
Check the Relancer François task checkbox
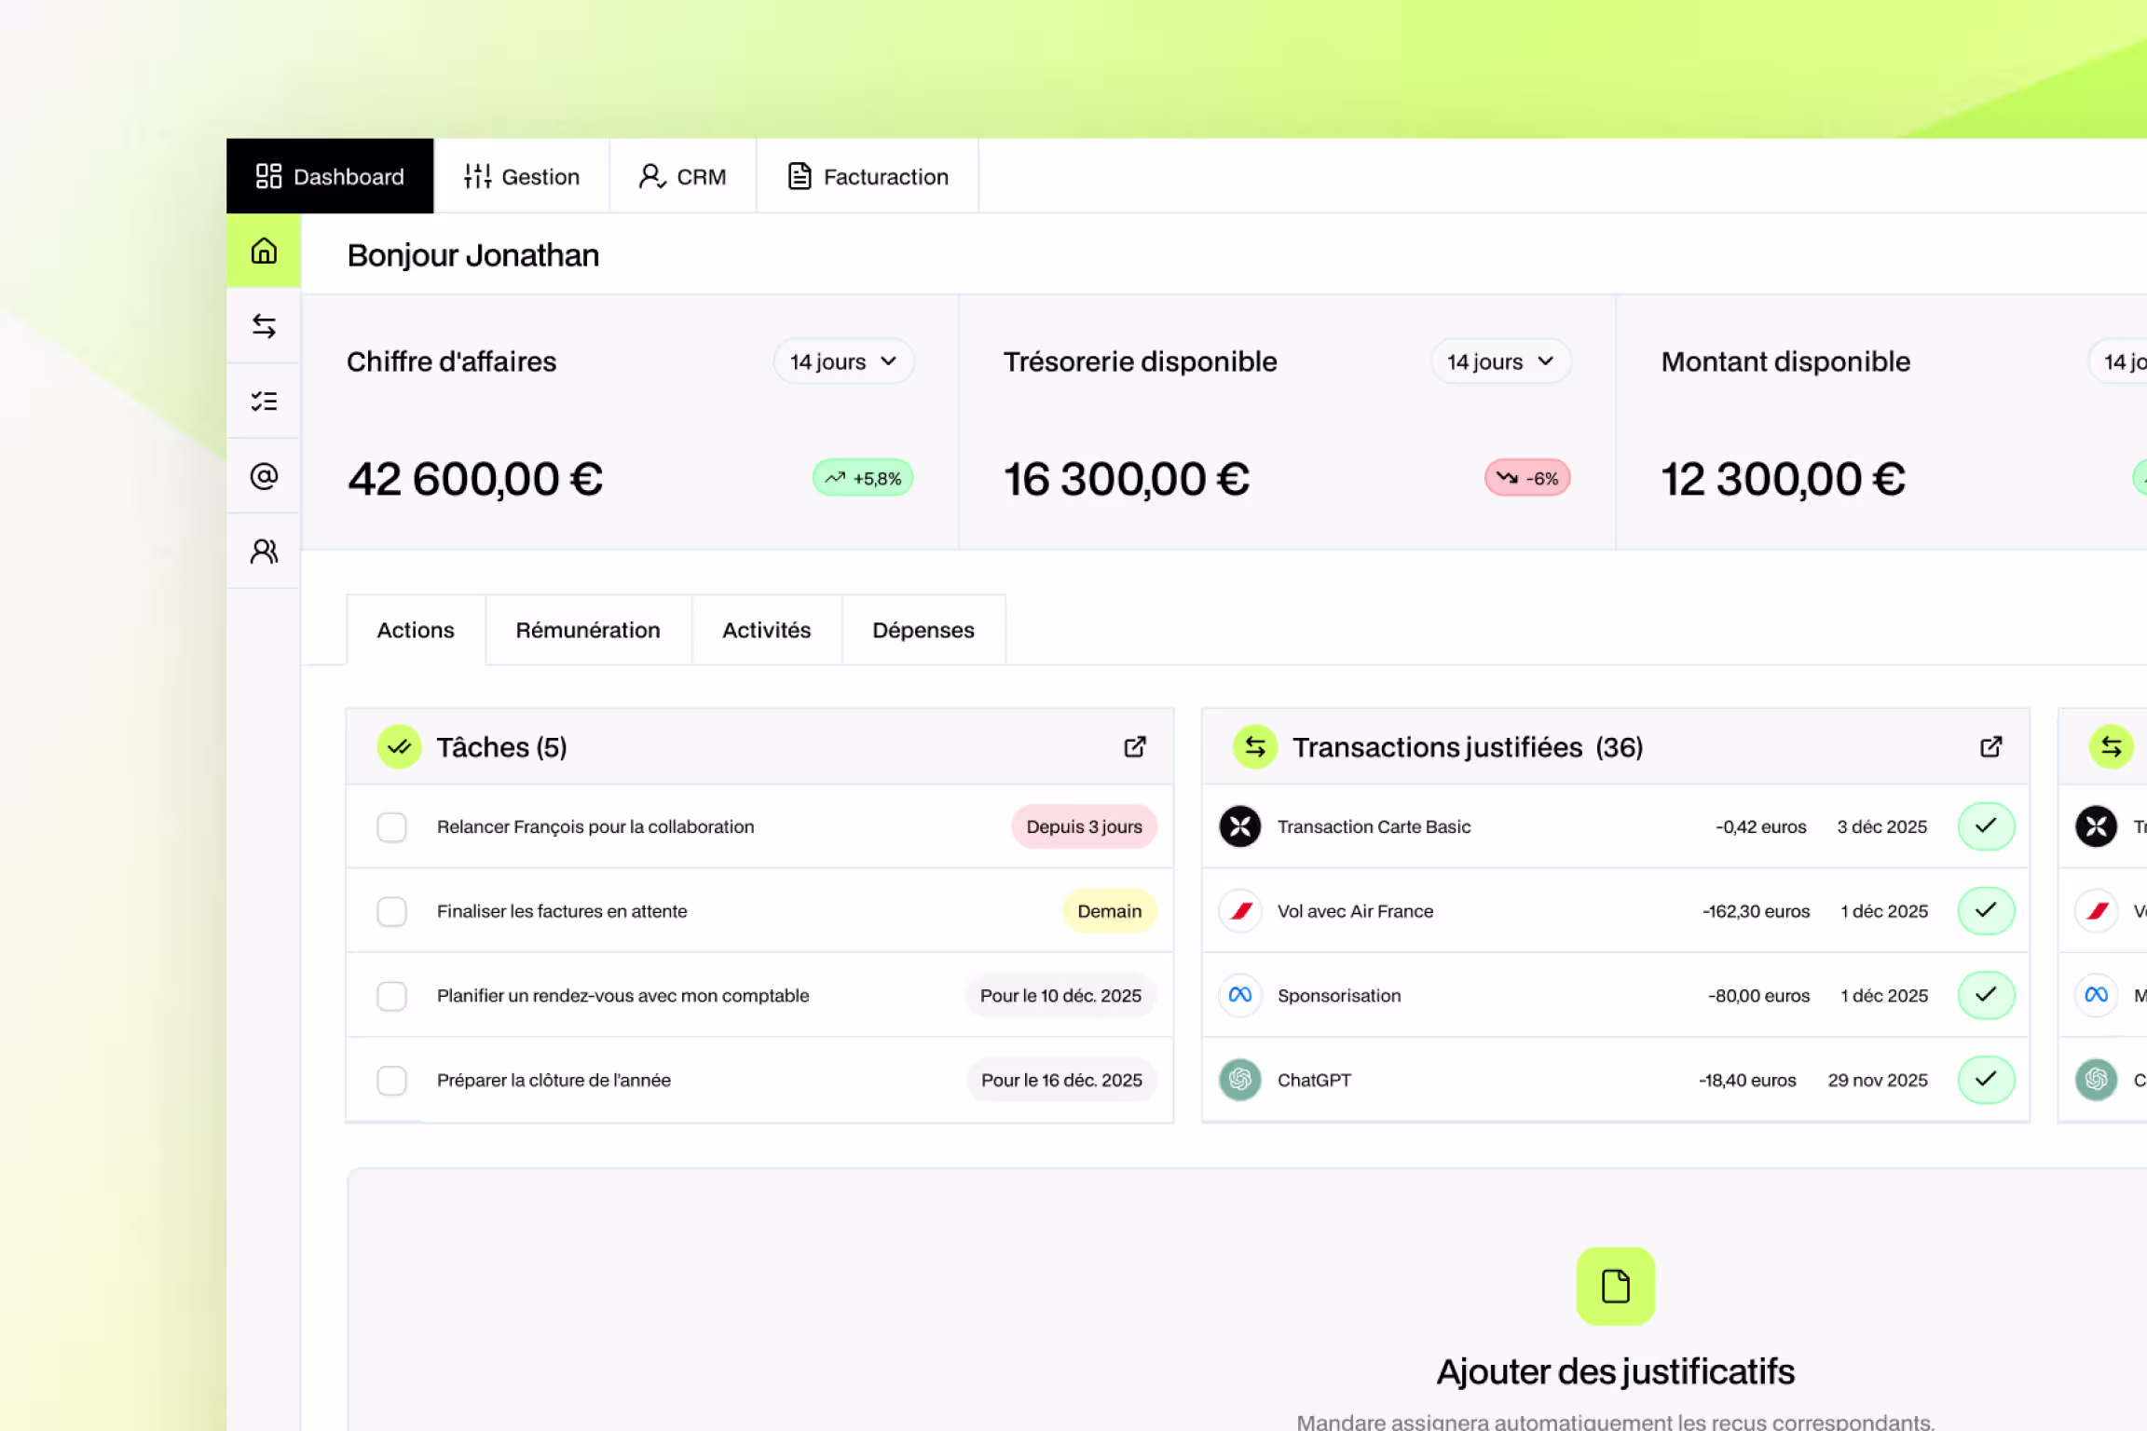point(391,827)
